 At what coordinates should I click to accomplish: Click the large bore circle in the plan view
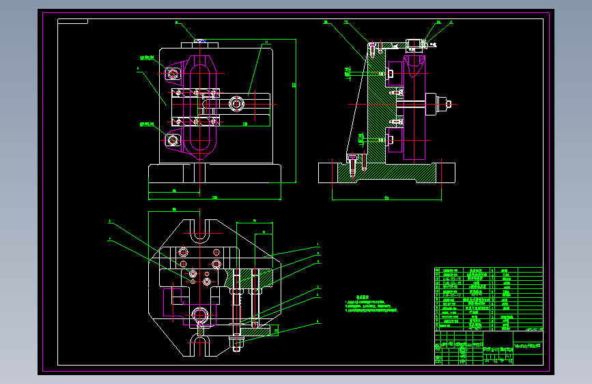coord(200,314)
